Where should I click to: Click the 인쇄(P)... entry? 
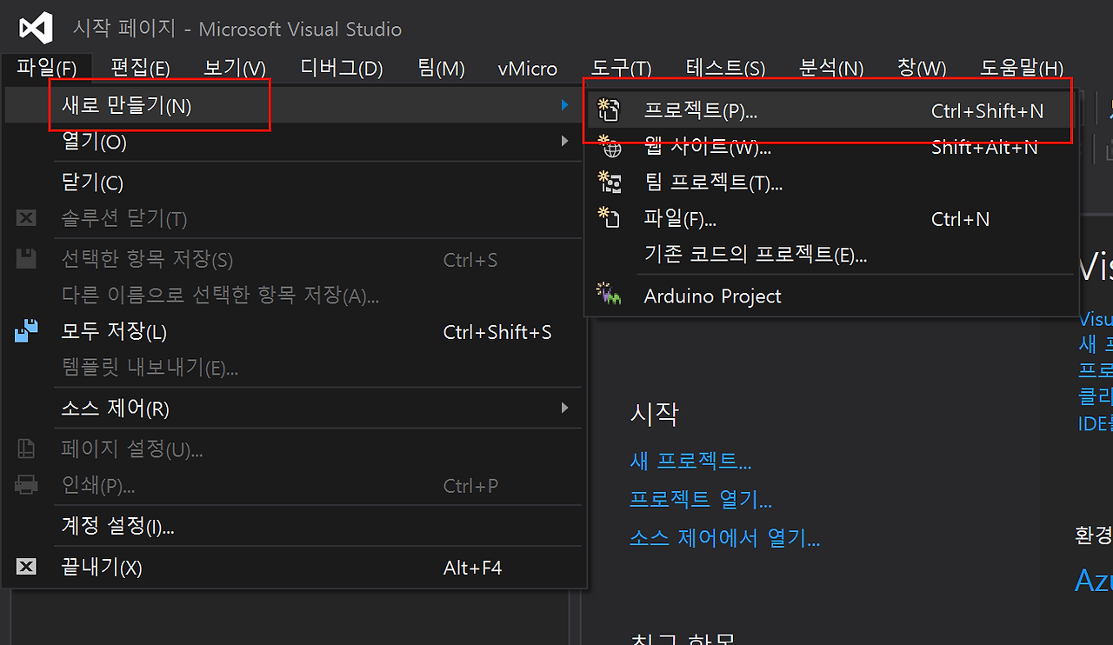tap(294, 484)
